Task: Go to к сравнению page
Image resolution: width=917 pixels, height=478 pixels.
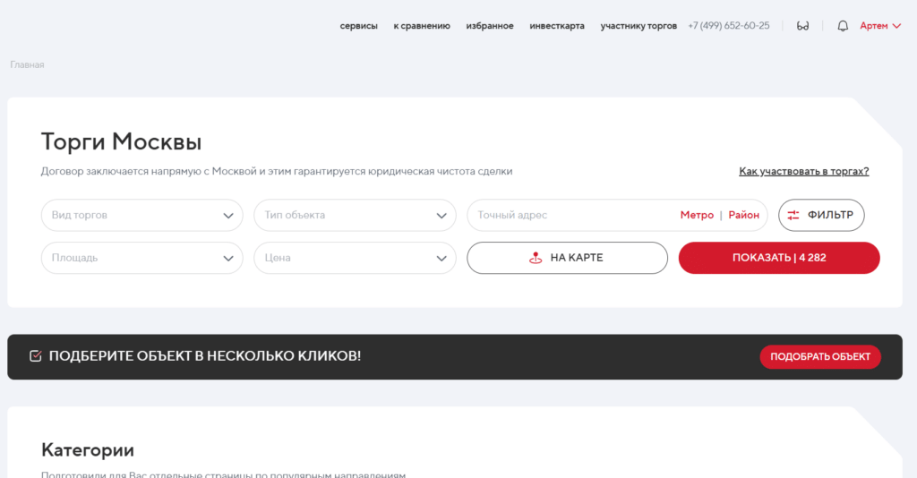Action: (x=422, y=26)
